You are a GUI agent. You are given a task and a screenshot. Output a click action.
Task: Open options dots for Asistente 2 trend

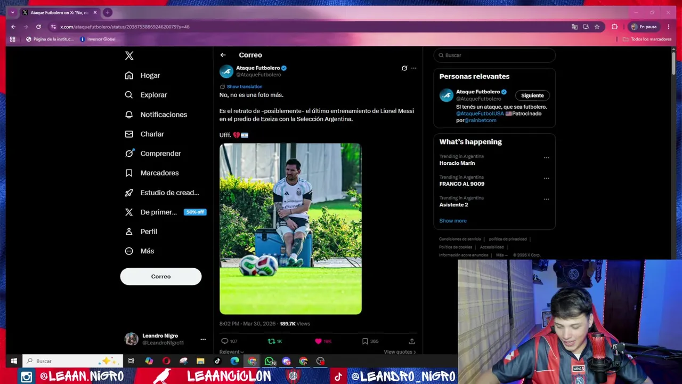(546, 199)
